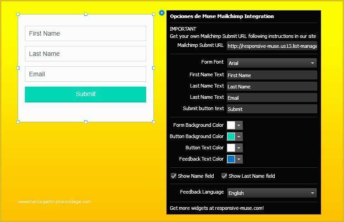Open the Form Font dropdown showing Arial

[x=272, y=63]
